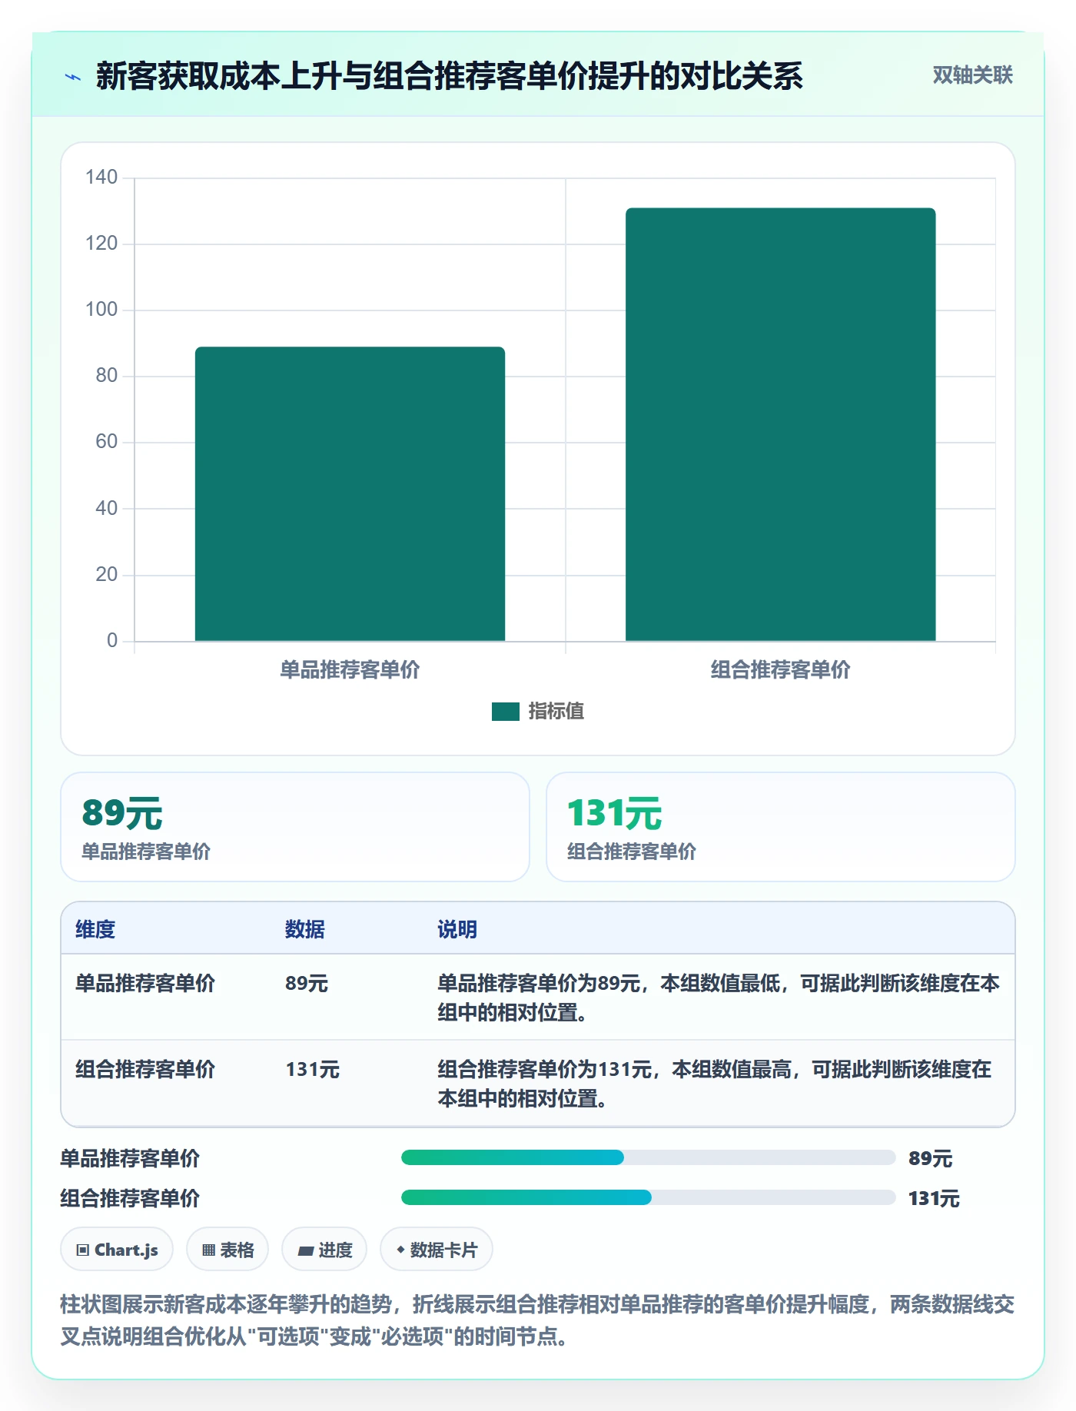Click the card title "新客获取成本上升与组合推荐客单价提升的对比关系"
Image resolution: width=1076 pixels, height=1411 pixels.
pyautogui.click(x=450, y=76)
